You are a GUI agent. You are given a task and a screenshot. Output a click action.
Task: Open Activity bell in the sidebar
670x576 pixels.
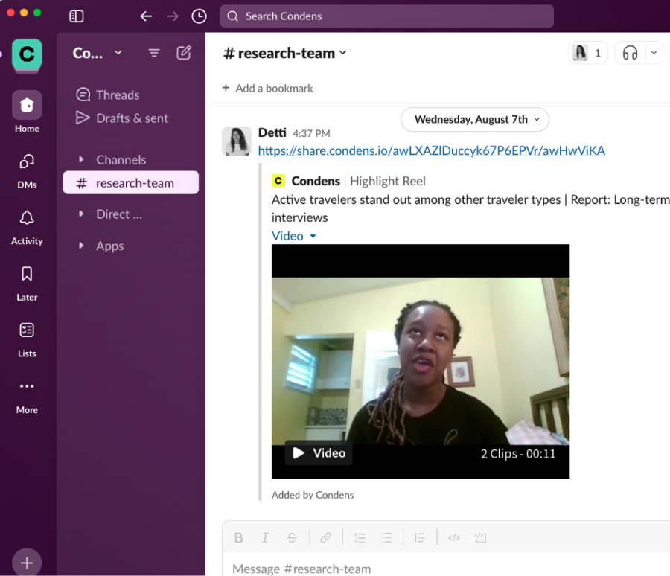pyautogui.click(x=27, y=226)
